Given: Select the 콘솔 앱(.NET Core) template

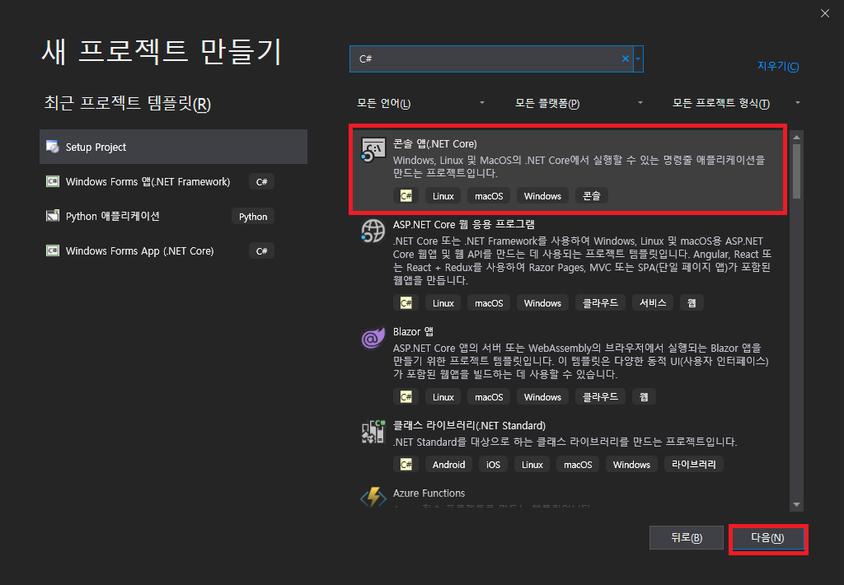Looking at the screenshot, I should coord(569,170).
